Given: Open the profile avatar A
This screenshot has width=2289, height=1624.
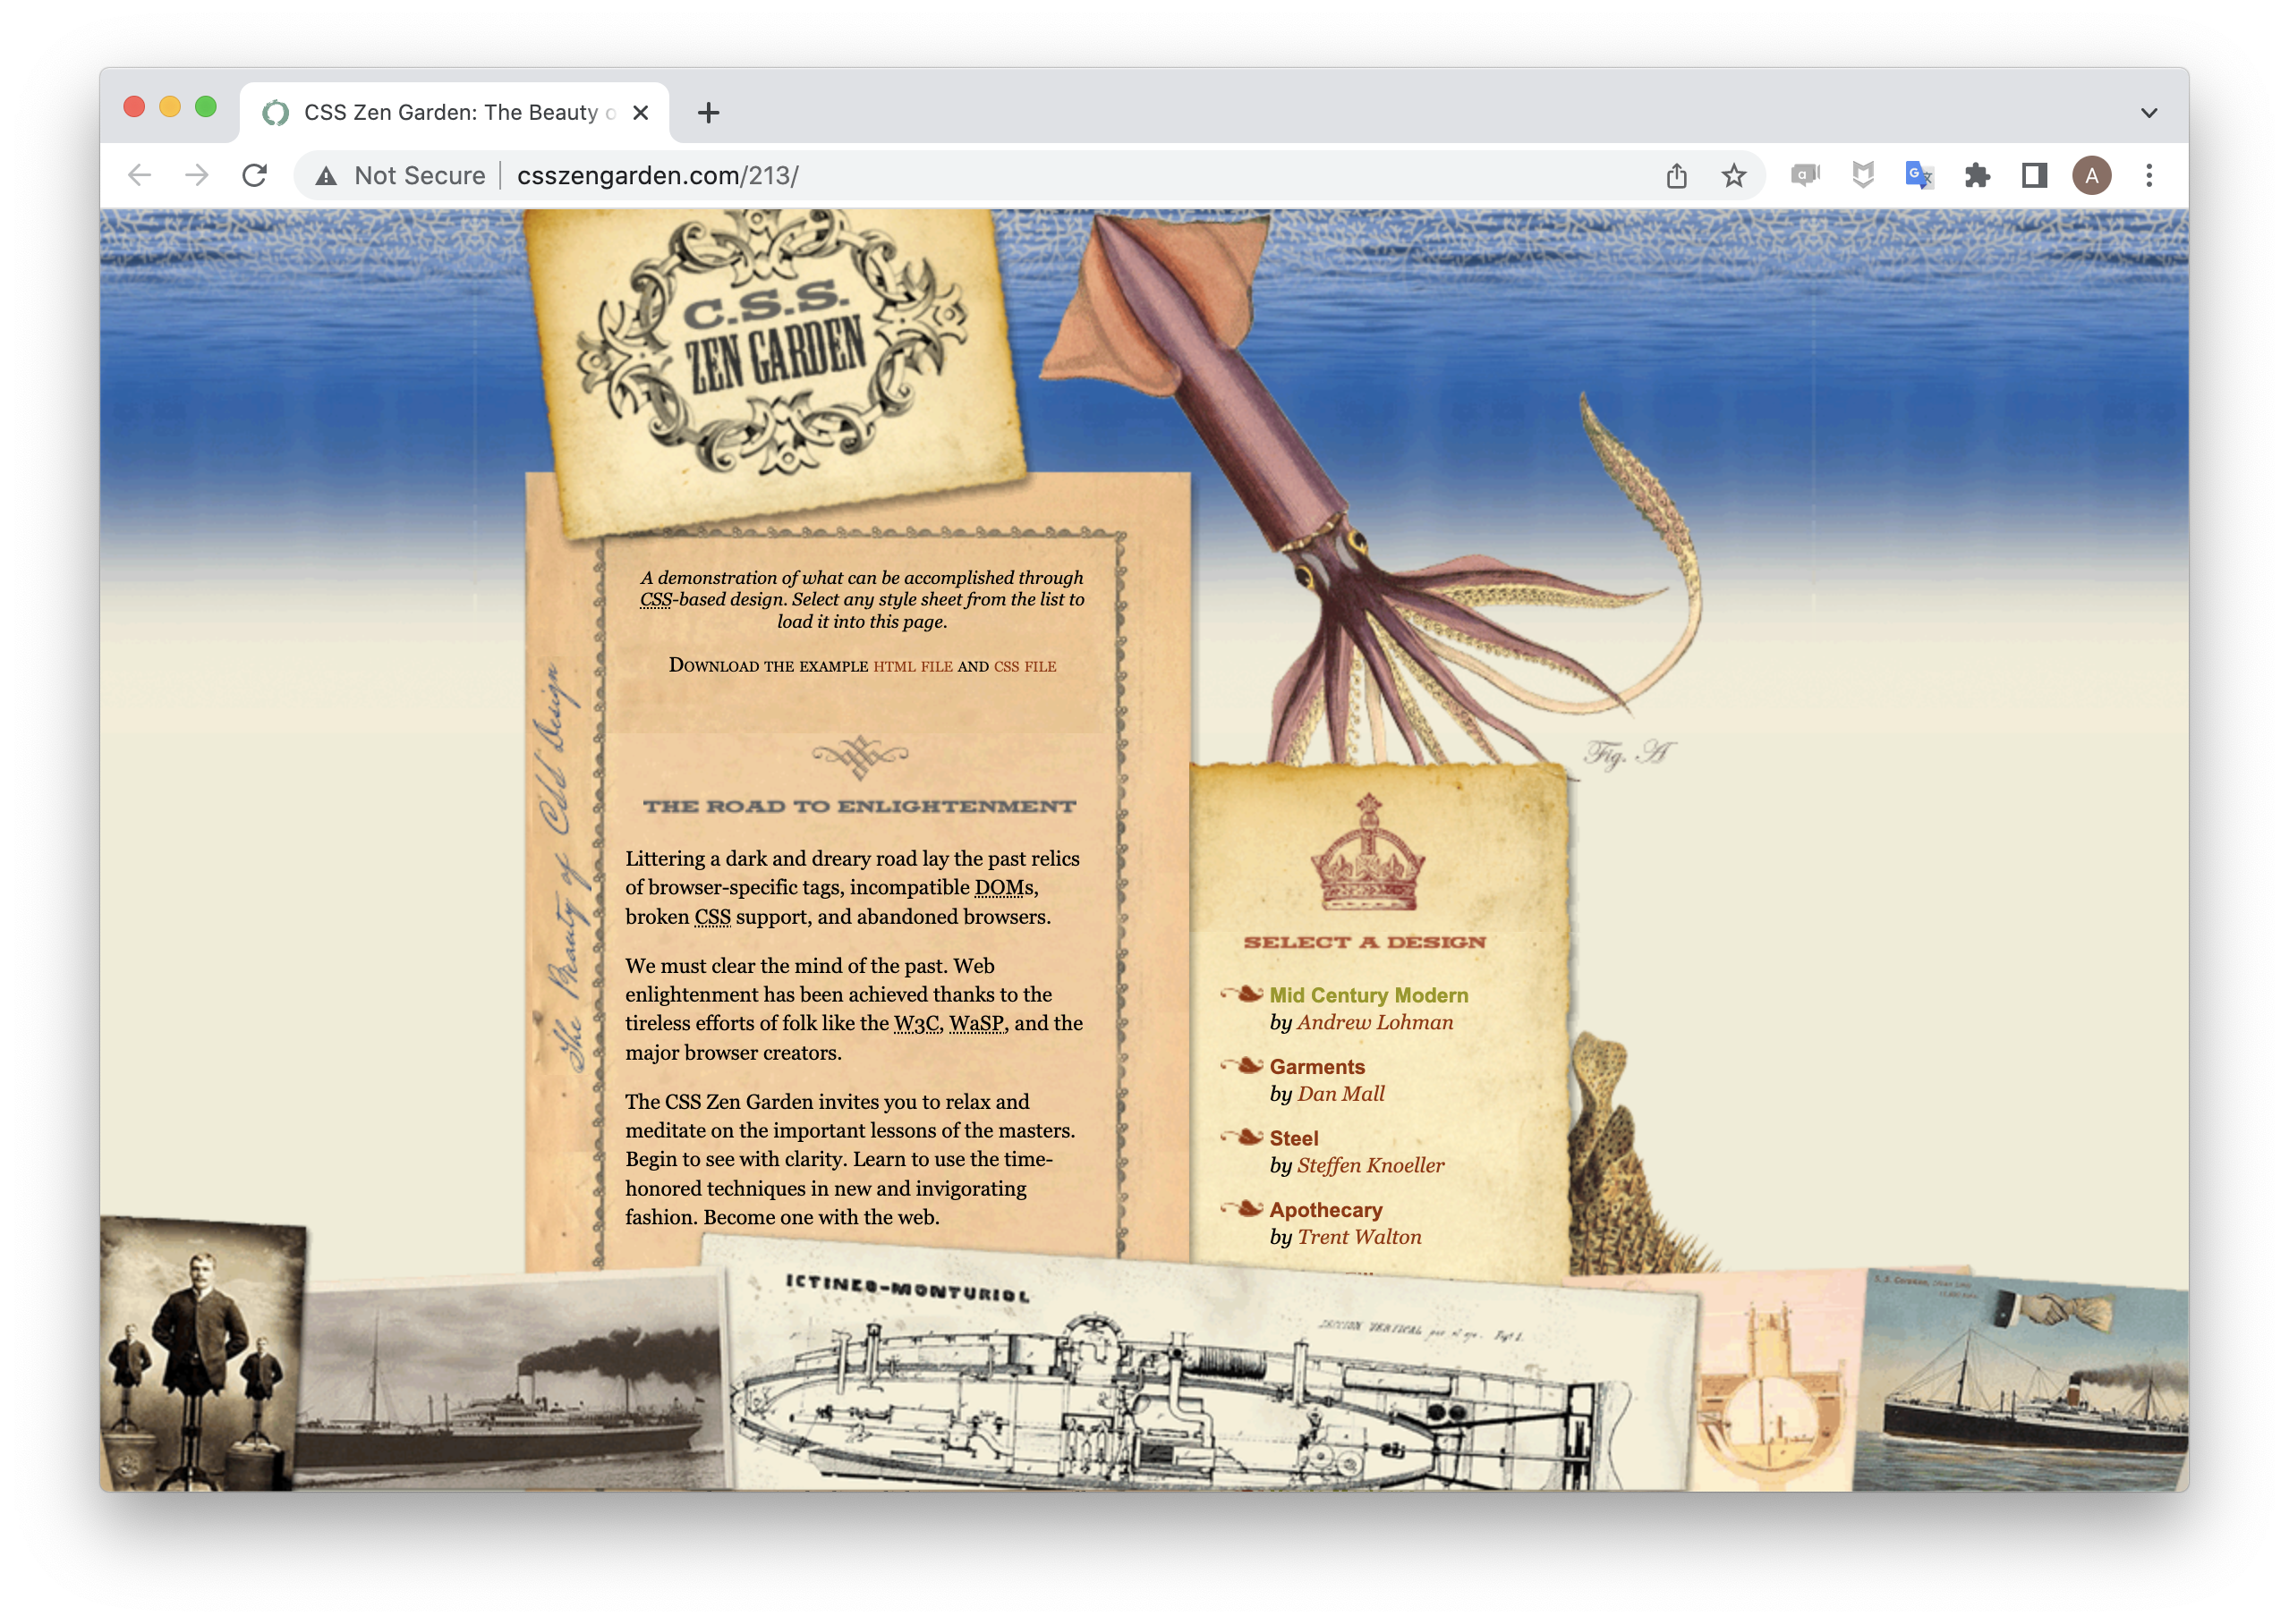Looking at the screenshot, I should pyautogui.click(x=2091, y=176).
